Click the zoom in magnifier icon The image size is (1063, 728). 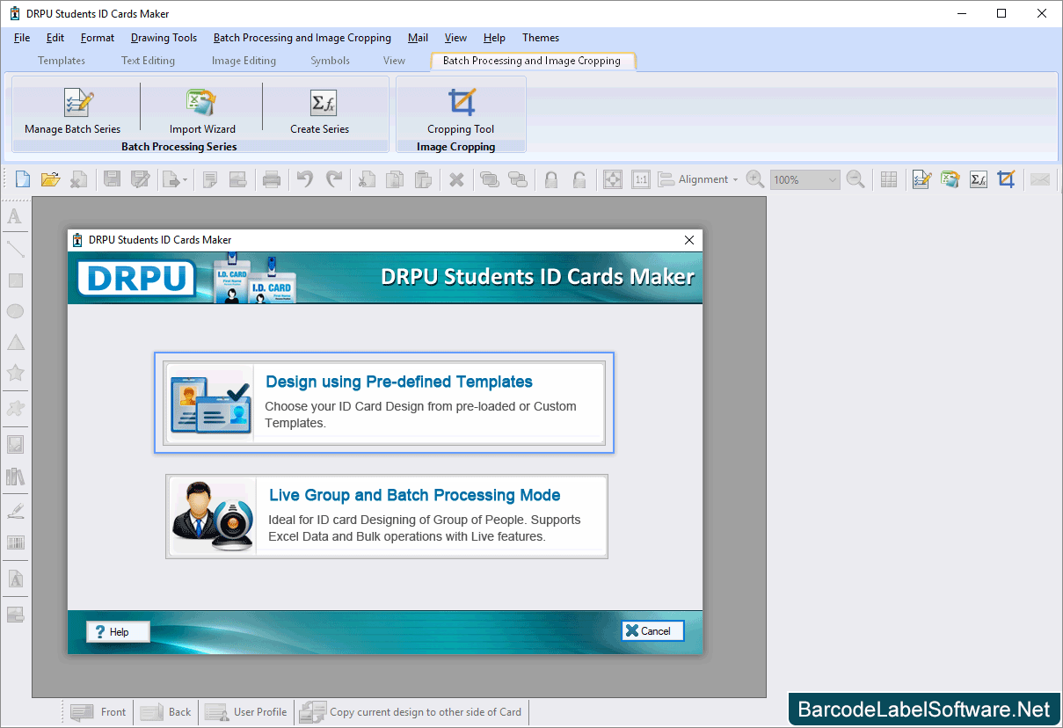(x=754, y=178)
